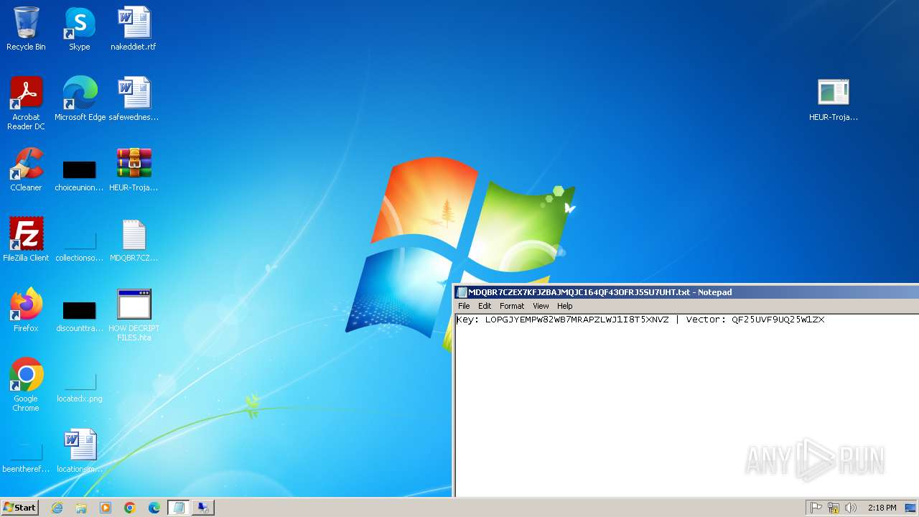The height and width of the screenshot is (517, 919).
Task: Open Windows Explorer folder in taskbar
Action: click(x=81, y=508)
